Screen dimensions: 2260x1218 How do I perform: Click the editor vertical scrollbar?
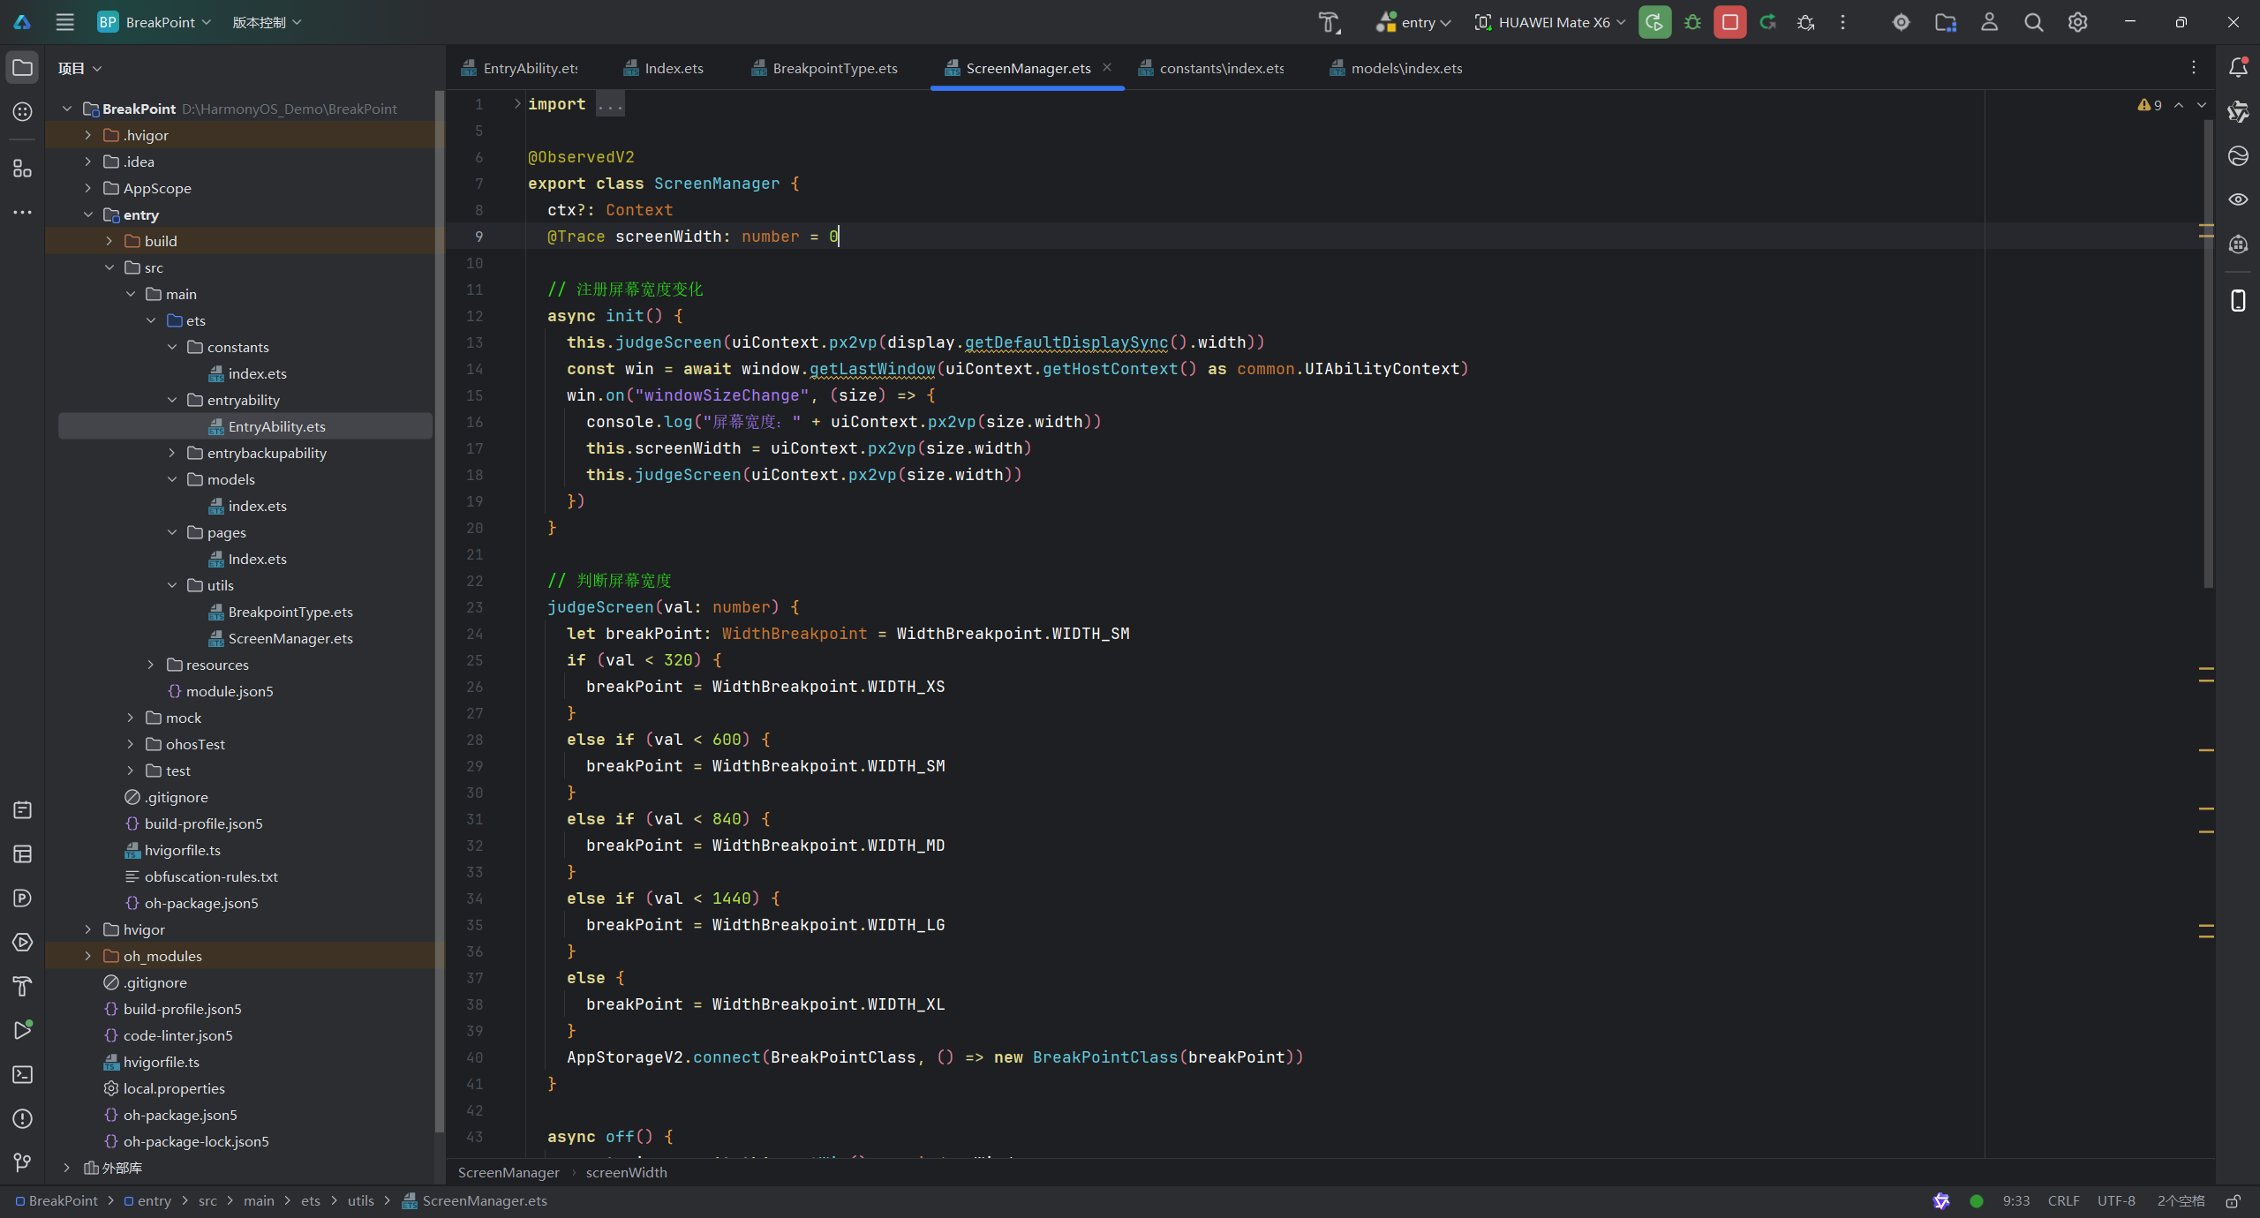pos(2208,353)
